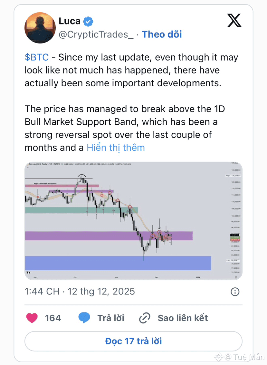The height and width of the screenshot is (365, 267).
Task: Click the $BTC cashtag
Action: tap(37, 57)
